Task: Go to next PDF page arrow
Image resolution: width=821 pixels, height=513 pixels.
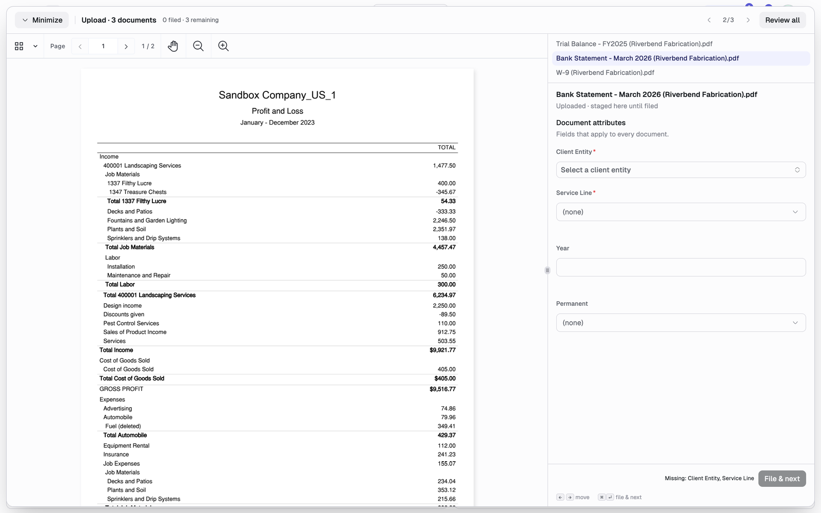Action: pos(126,46)
